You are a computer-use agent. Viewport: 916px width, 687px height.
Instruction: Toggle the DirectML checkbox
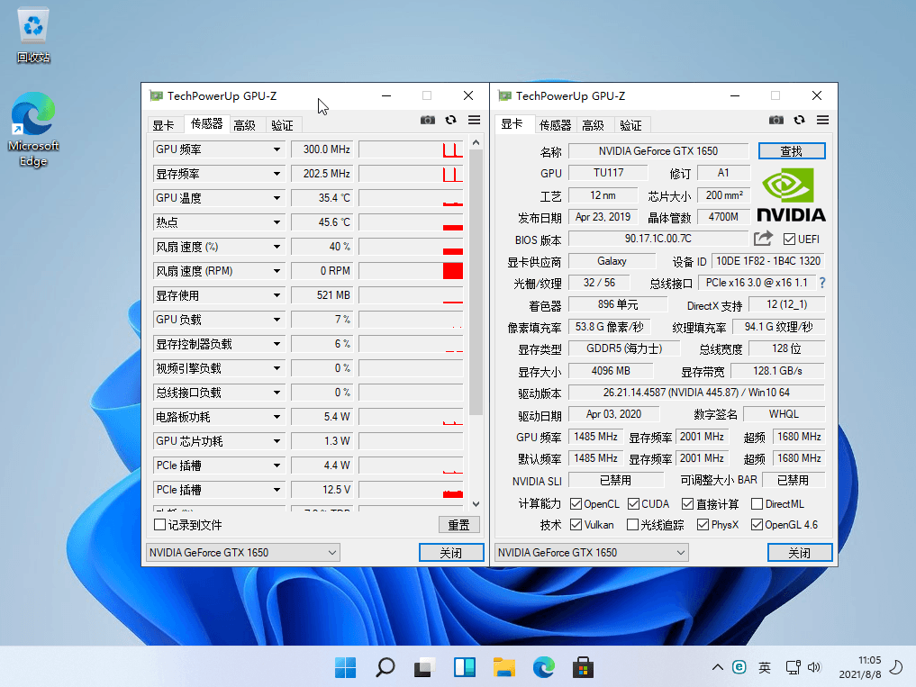(757, 503)
